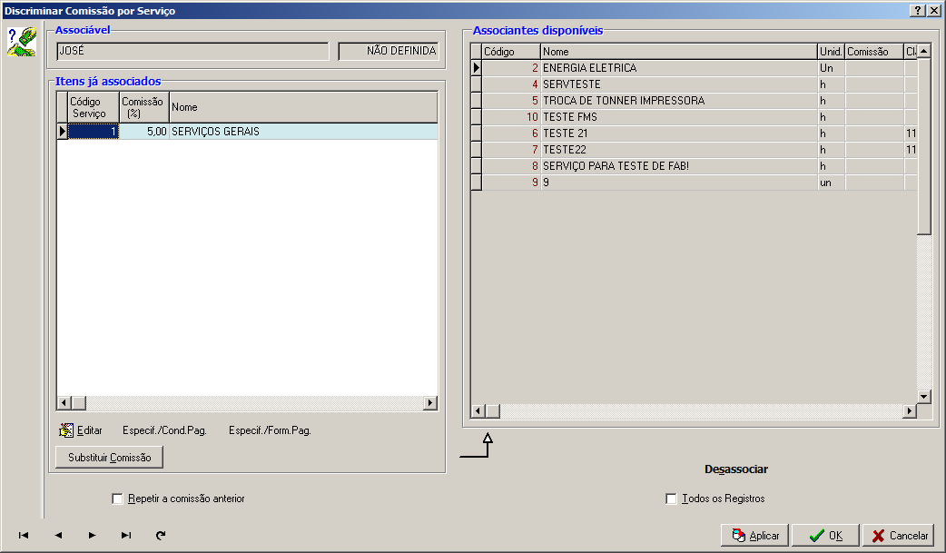This screenshot has width=946, height=553.
Task: Open Especif./Cond.Pag. option
Action: [164, 430]
